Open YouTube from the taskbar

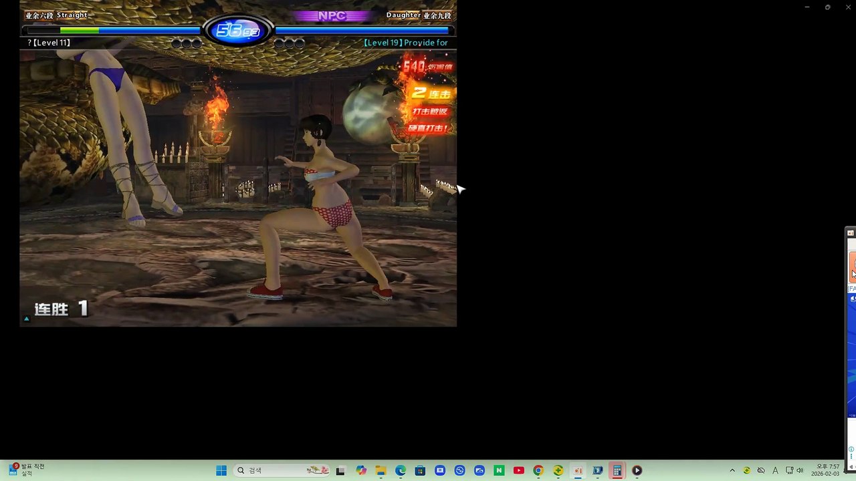[518, 470]
